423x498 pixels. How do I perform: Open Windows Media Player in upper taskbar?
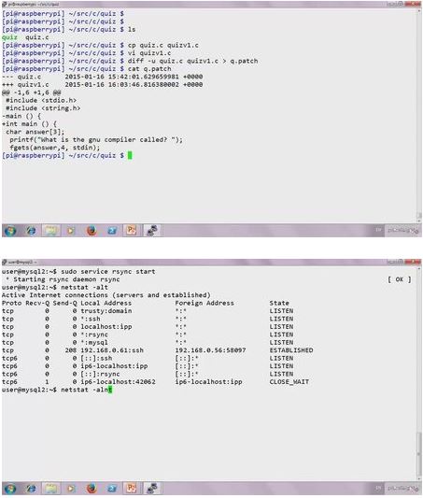pos(70,231)
